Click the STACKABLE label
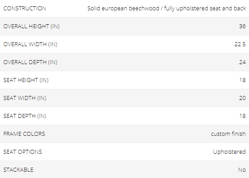The height and width of the screenshot is (178, 249). pos(18,170)
